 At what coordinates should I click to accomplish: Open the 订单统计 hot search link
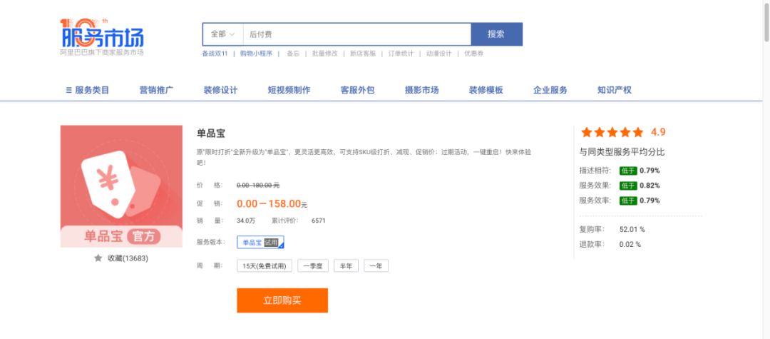coord(401,54)
